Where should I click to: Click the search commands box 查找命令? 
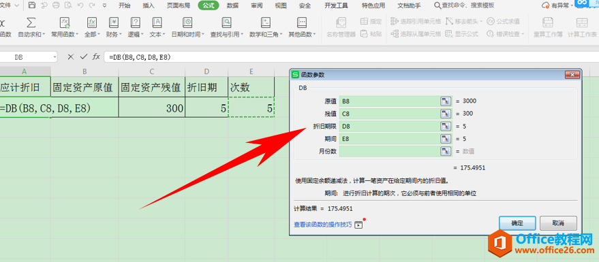pos(465,5)
